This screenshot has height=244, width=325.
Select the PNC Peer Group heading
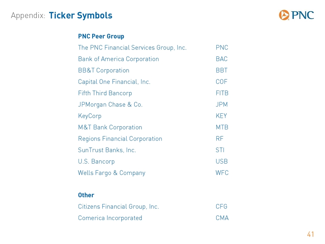101,36
